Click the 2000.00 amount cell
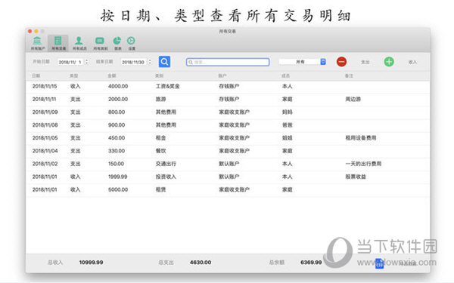Screen dimensions: 454x283 [x=118, y=99]
